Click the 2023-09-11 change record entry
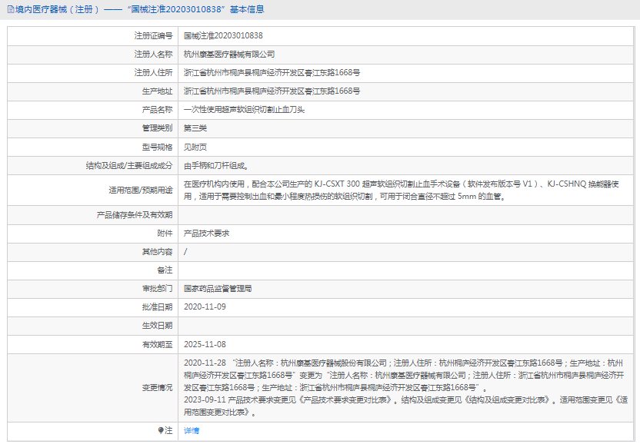The image size is (640, 444). click(405, 406)
